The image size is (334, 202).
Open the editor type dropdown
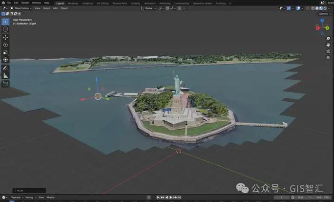click(x=5, y=8)
